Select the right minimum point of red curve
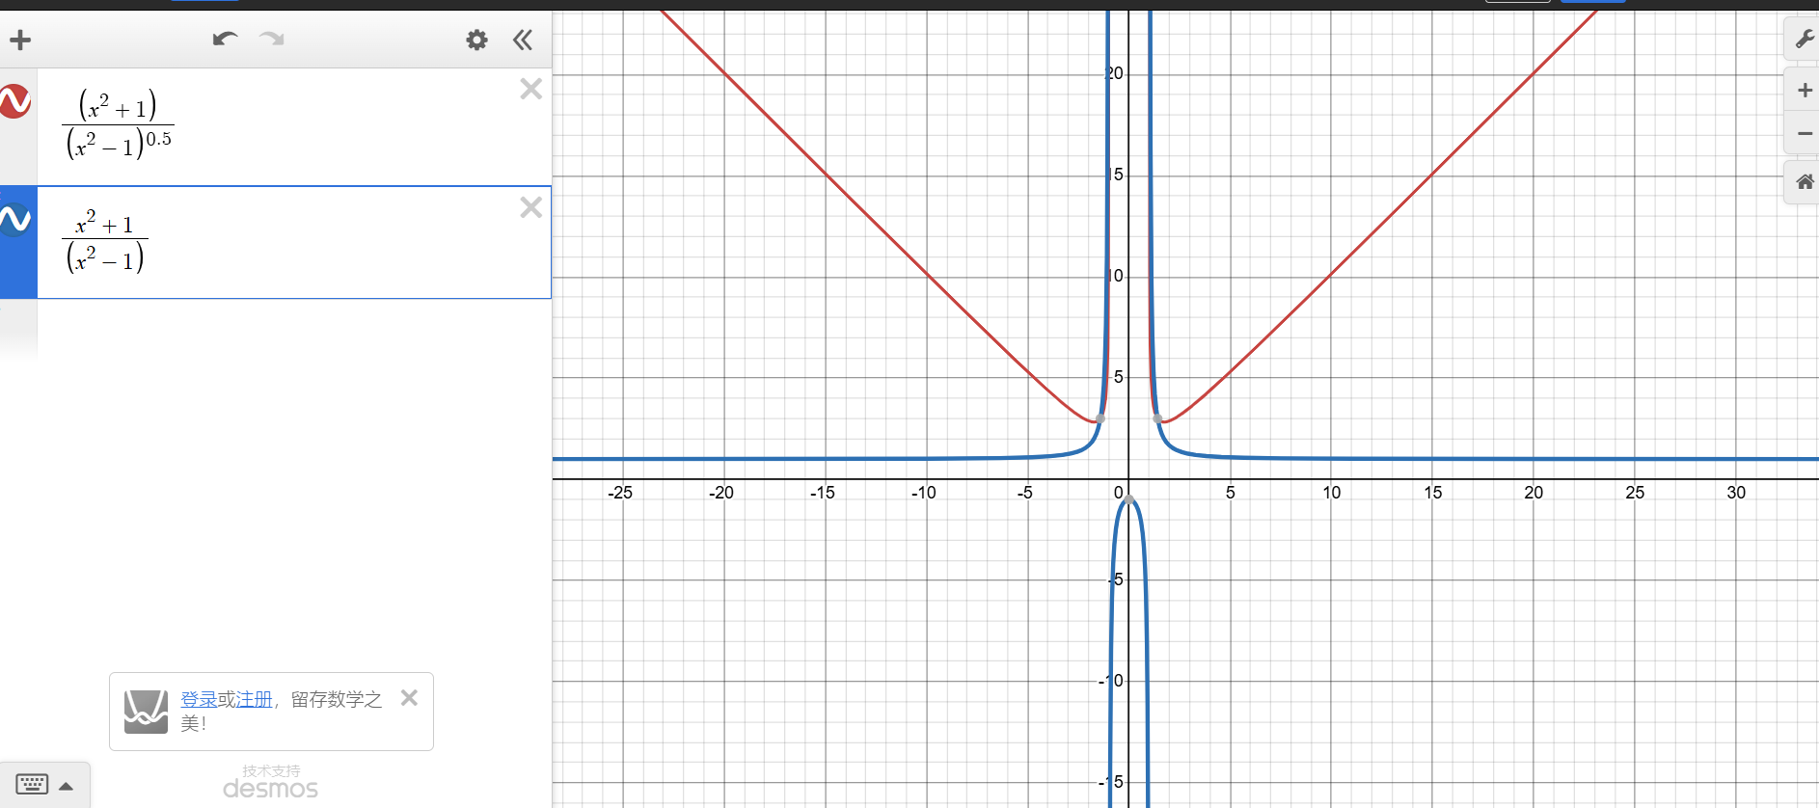Image resolution: width=1819 pixels, height=808 pixels. pos(1157,418)
